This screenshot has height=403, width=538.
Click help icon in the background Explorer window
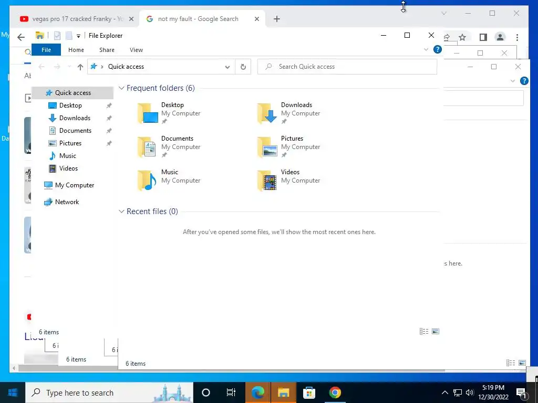[524, 81]
